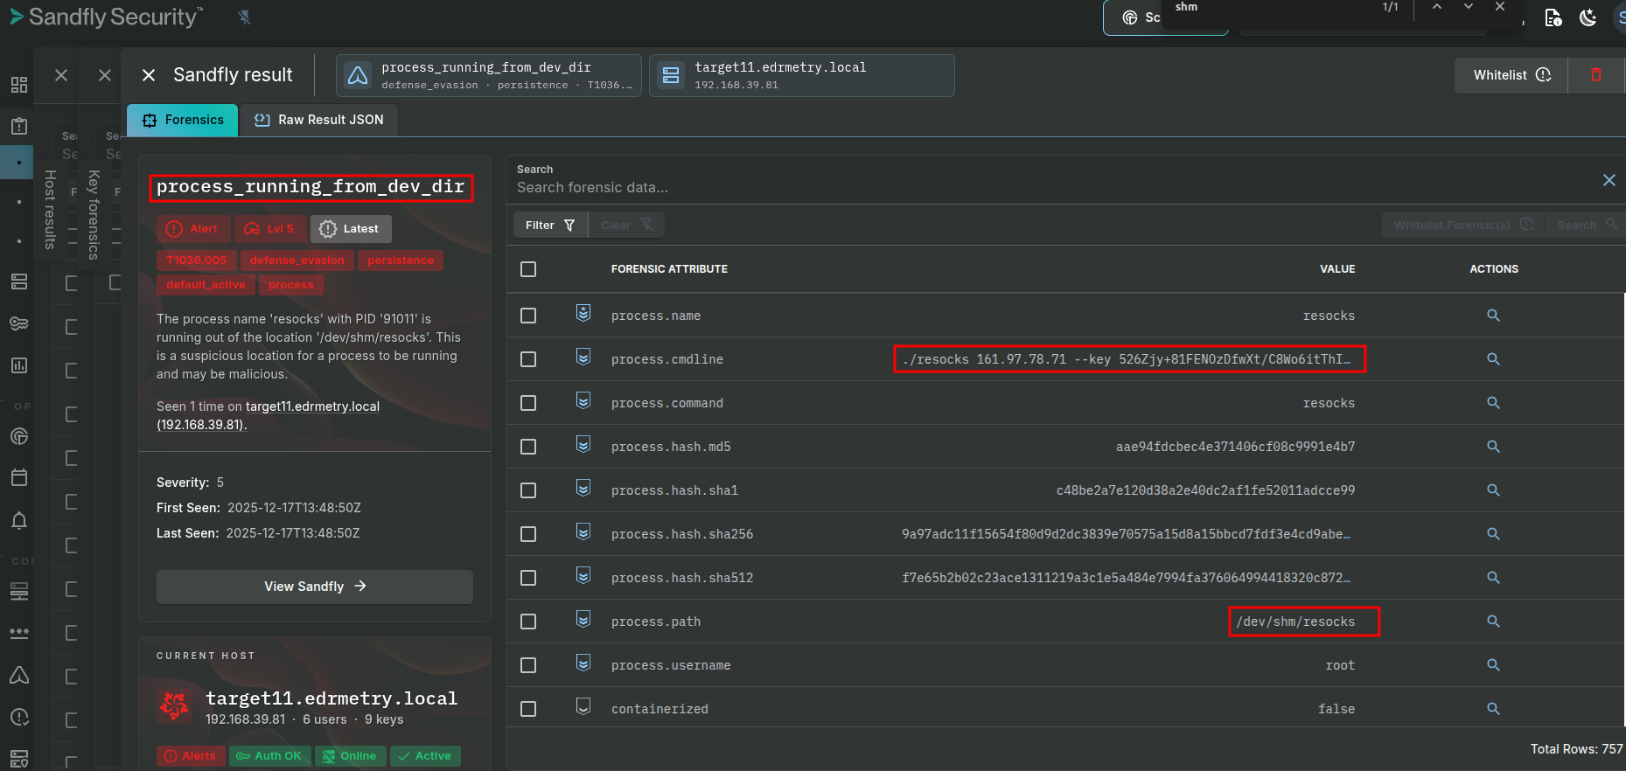Open the Filter options
The height and width of the screenshot is (771, 1626).
pos(549,226)
